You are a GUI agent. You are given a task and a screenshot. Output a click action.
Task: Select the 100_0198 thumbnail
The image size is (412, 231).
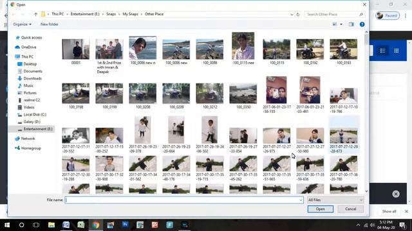click(76, 93)
